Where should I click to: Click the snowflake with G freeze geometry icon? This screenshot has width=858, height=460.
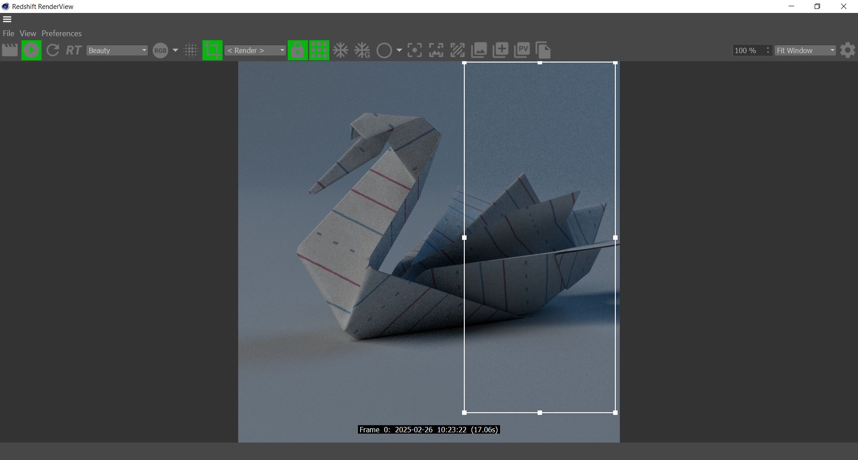coord(362,50)
